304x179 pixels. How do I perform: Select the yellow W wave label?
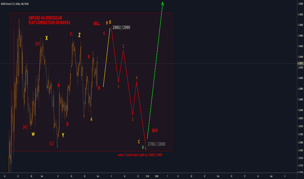(x=33, y=134)
